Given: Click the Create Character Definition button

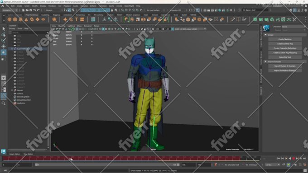Looking at the screenshot, I should click(x=285, y=48).
